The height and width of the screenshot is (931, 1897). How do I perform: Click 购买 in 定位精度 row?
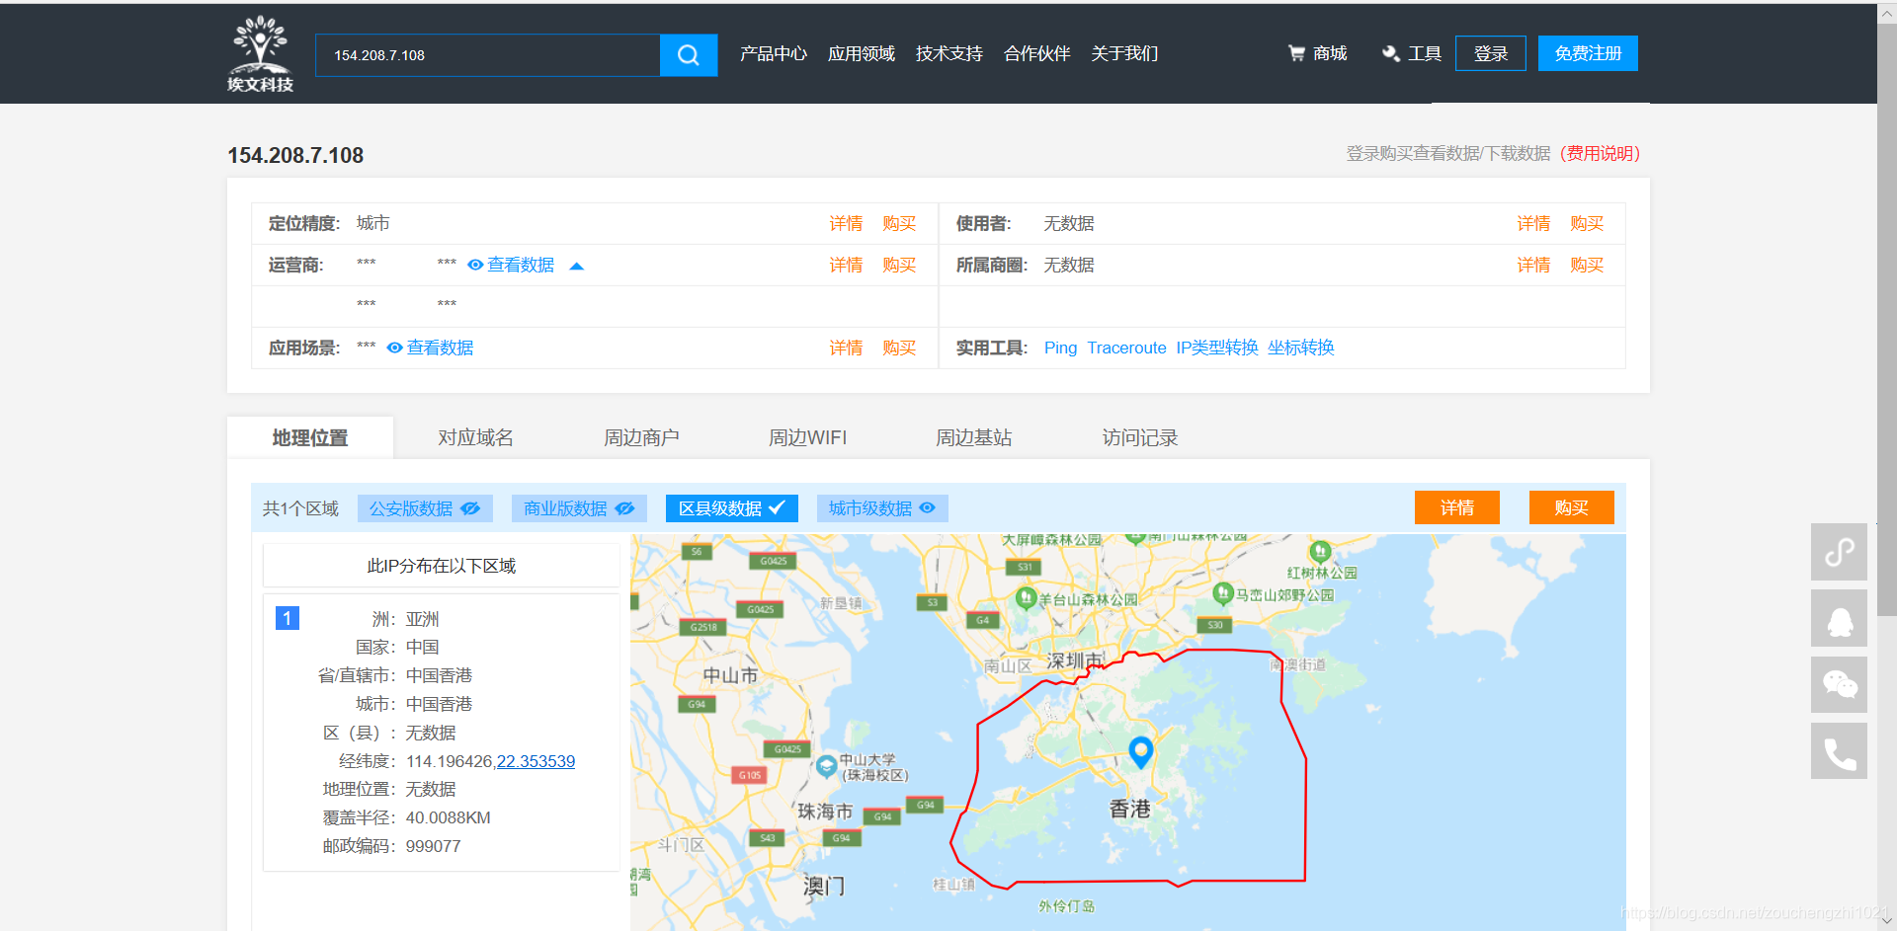(899, 223)
